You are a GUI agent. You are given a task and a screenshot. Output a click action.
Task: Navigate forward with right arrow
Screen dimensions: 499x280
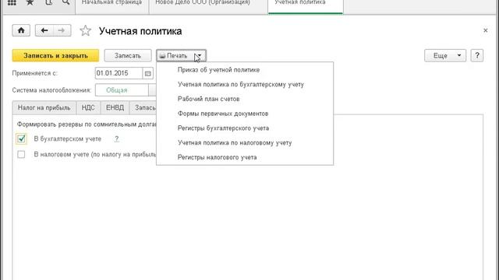click(x=62, y=30)
